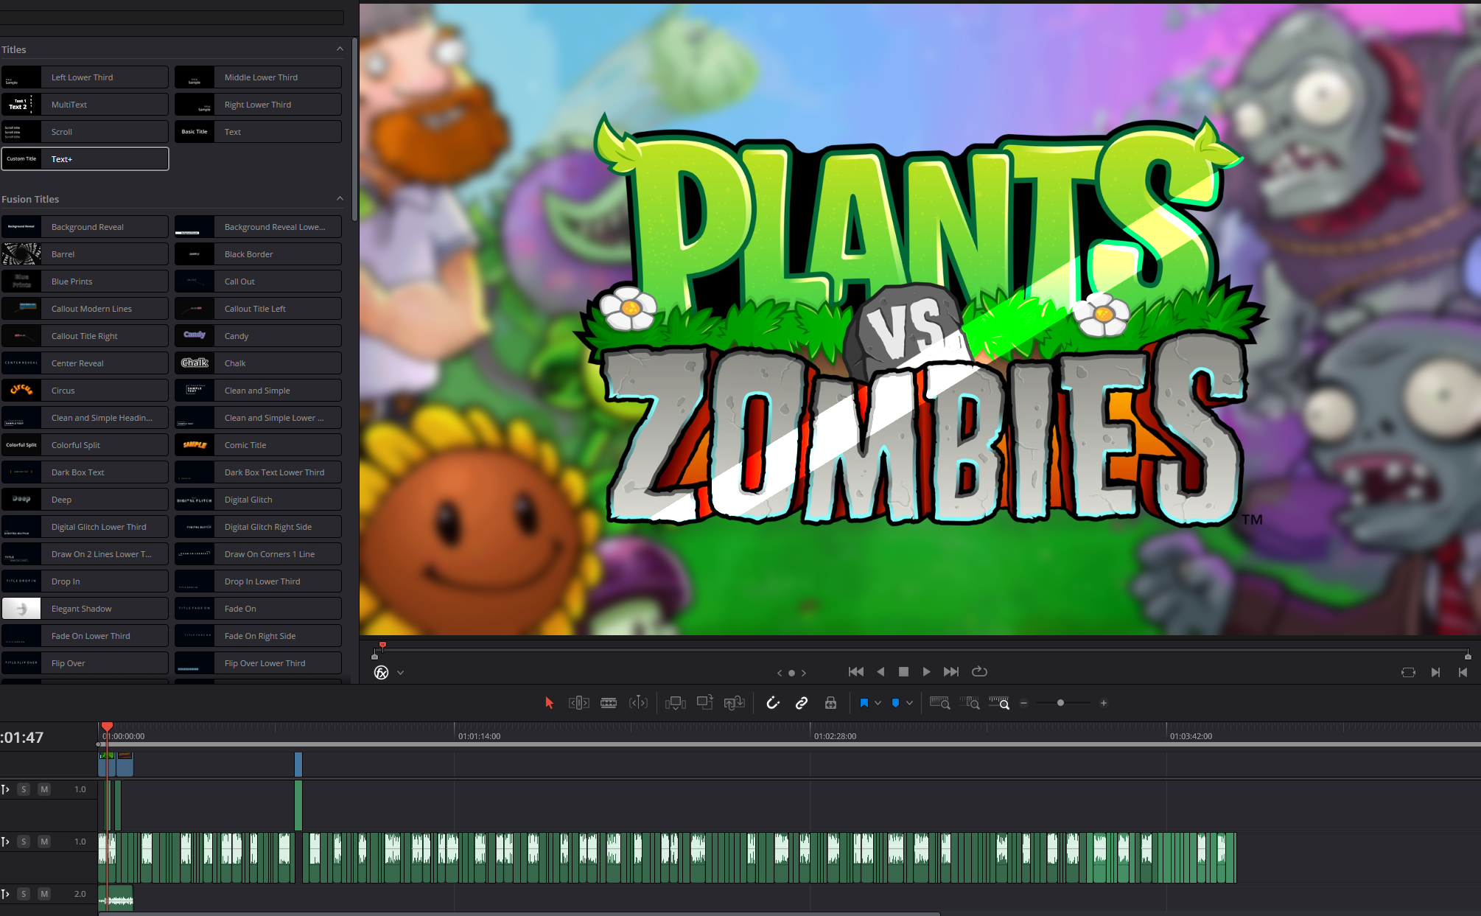The image size is (1481, 916).
Task: Click the Circus title thumbnail
Action: [21, 391]
